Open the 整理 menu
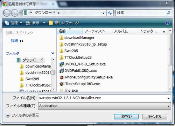The height and width of the screenshot is (126, 175). [14, 23]
